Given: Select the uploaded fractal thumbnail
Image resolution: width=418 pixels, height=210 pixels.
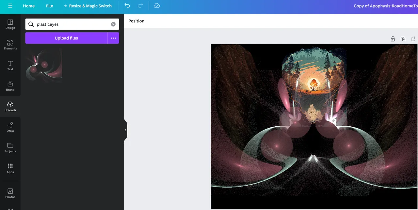Looking at the screenshot, I should (44, 65).
